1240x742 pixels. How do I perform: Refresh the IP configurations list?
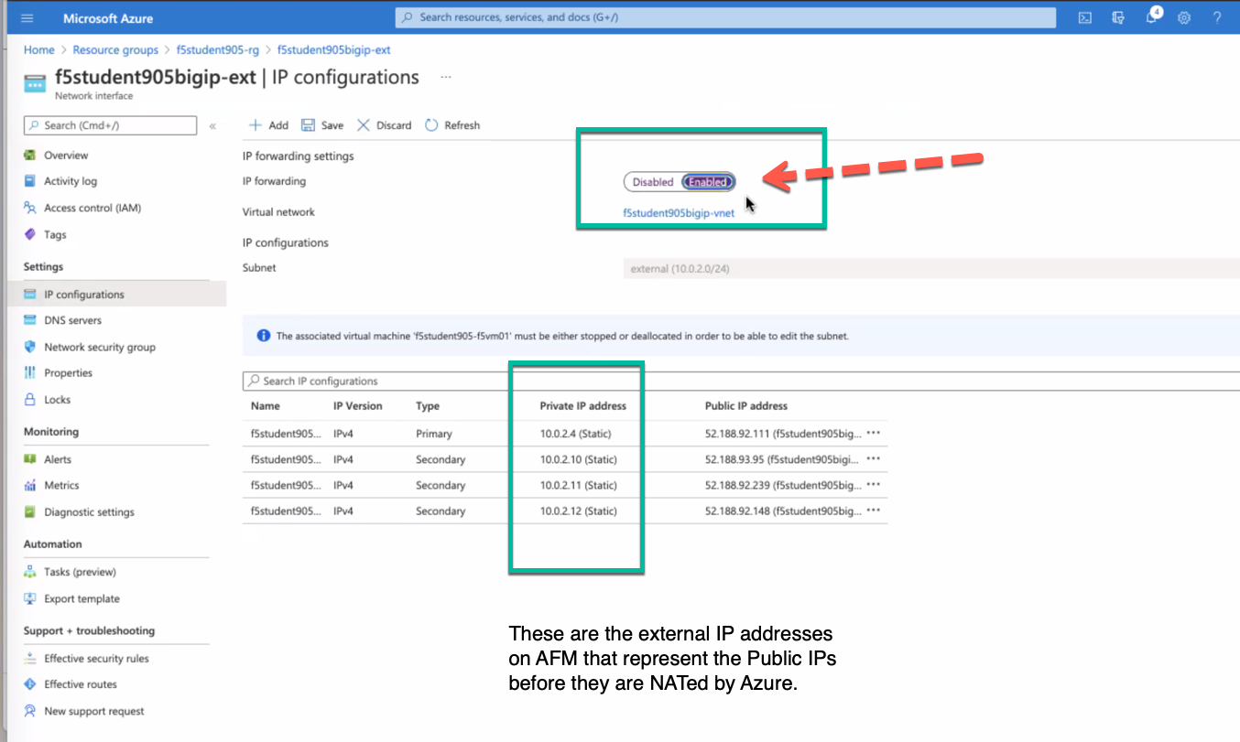(x=452, y=125)
